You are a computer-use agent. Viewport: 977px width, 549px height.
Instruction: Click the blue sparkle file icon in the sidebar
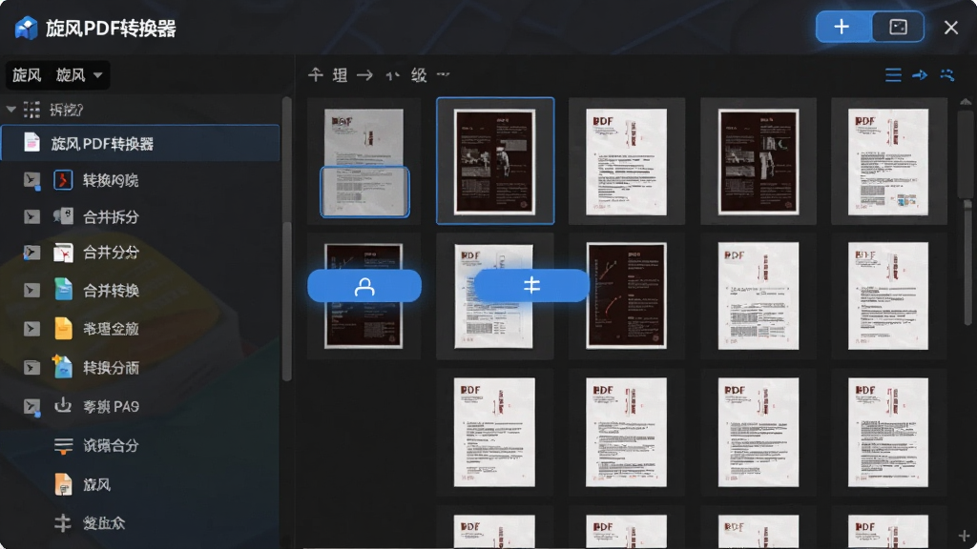click(x=62, y=367)
